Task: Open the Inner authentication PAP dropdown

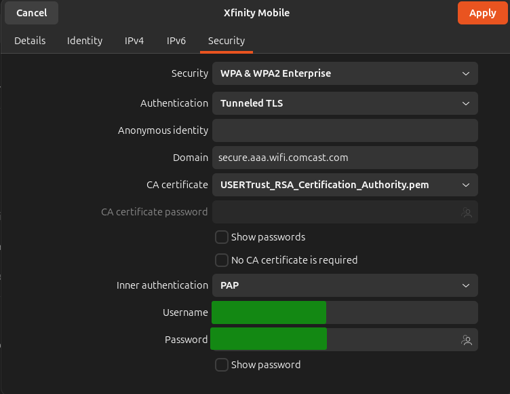Action: (345, 285)
